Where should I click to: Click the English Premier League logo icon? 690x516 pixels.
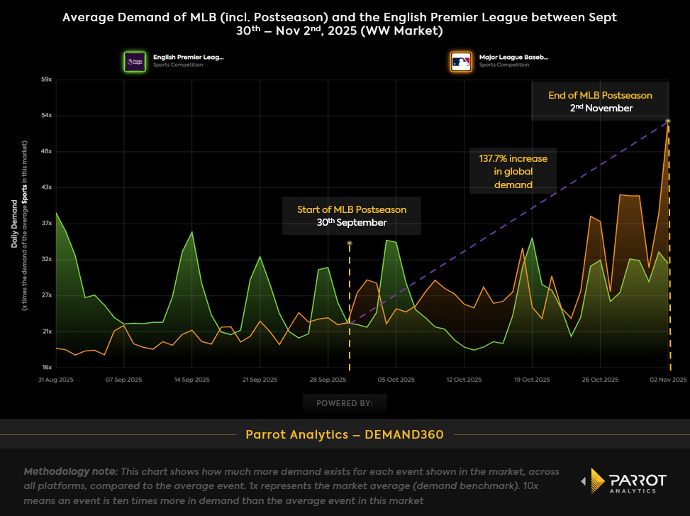[x=133, y=61]
